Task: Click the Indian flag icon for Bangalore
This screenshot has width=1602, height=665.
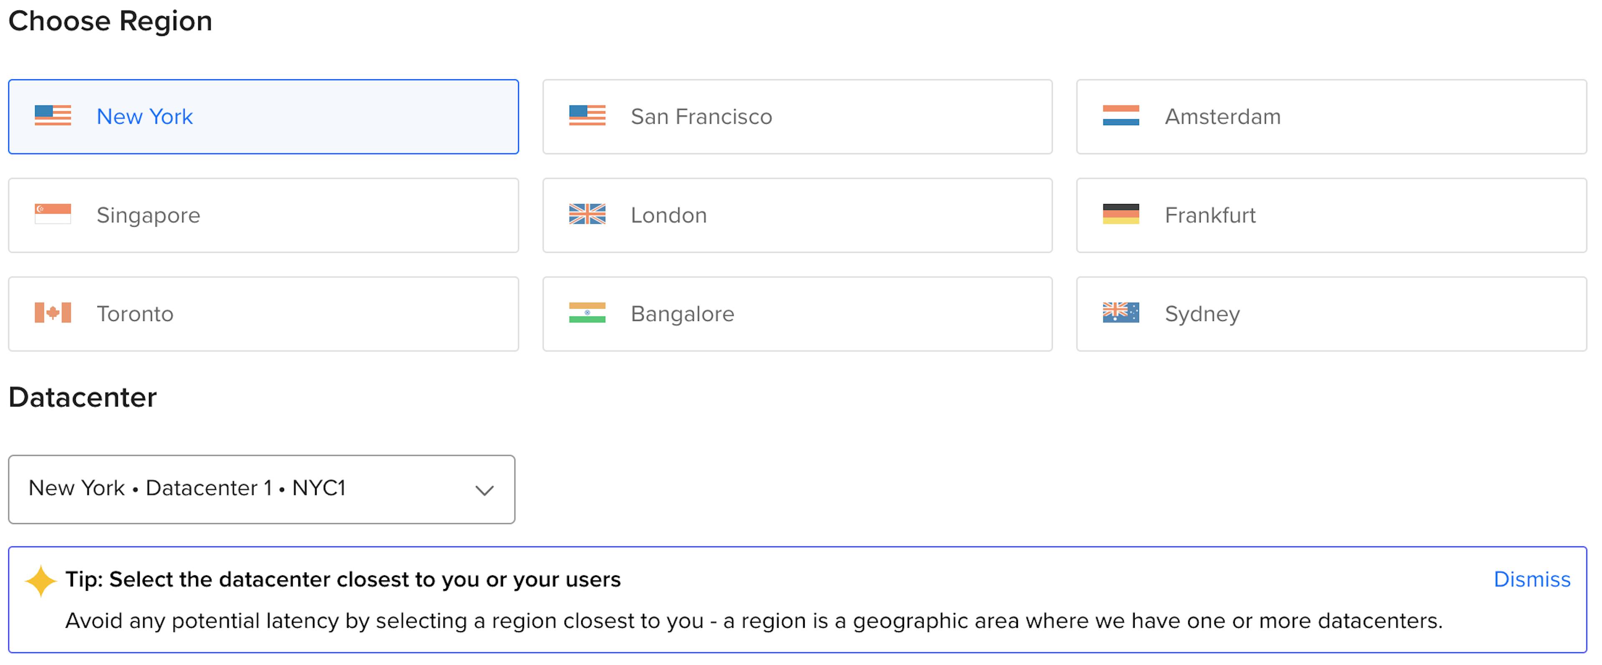Action: point(587,313)
